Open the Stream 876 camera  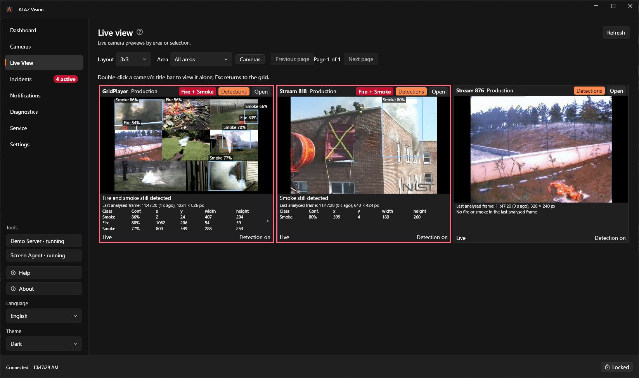pos(616,91)
